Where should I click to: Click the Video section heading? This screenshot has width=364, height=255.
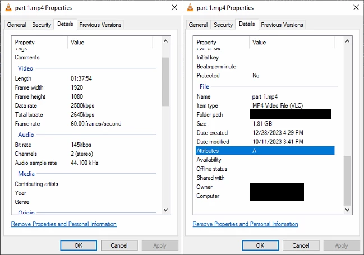pyautogui.click(x=26, y=68)
